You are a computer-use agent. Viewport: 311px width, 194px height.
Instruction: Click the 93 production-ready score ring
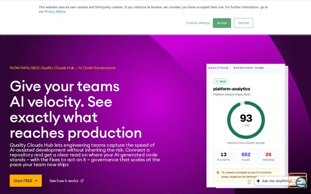246,120
